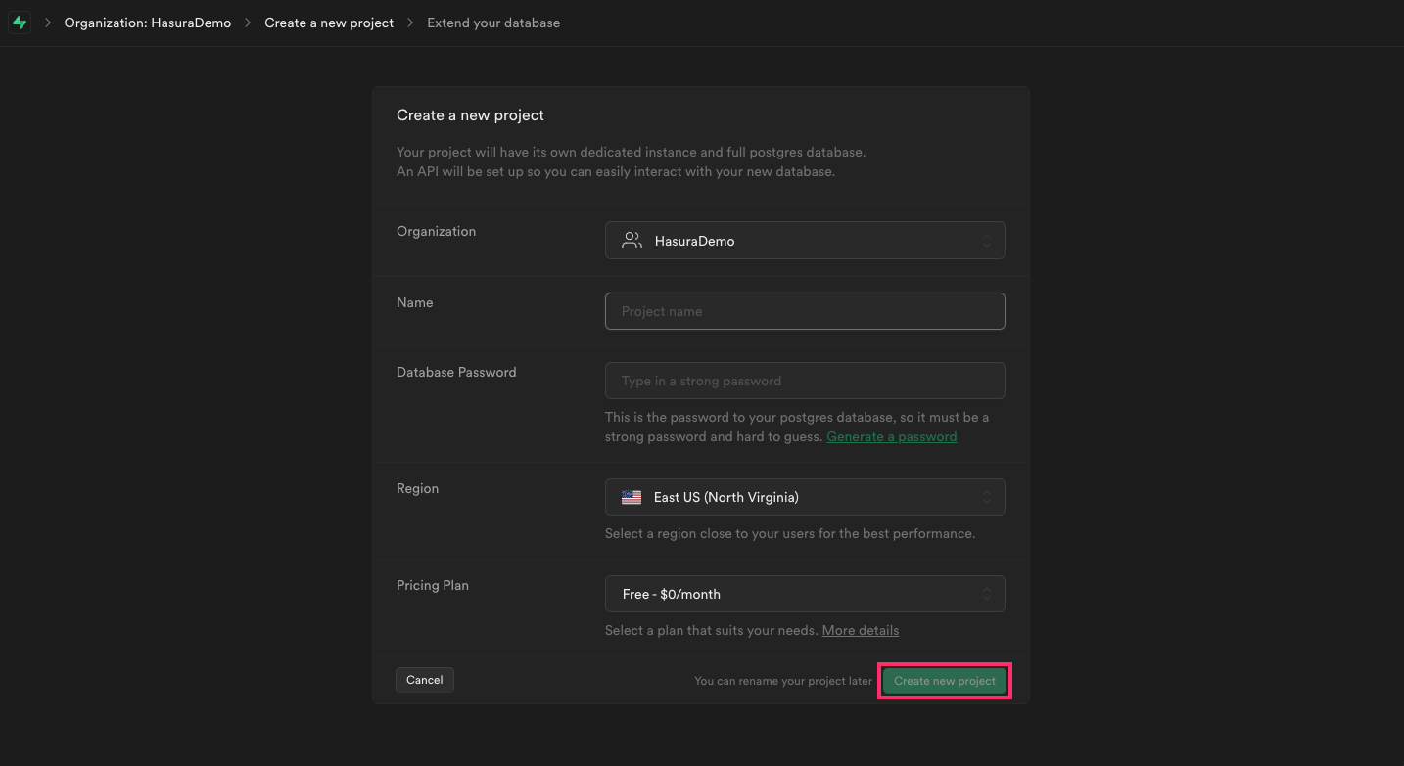Viewport: 1404px width, 766px height.
Task: Click the Supabase lightning logo
Action: pyautogui.click(x=20, y=22)
